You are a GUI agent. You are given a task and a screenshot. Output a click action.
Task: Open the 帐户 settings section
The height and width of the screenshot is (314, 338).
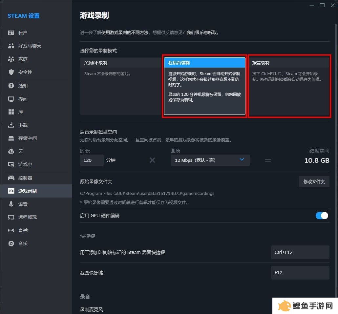tap(36, 33)
